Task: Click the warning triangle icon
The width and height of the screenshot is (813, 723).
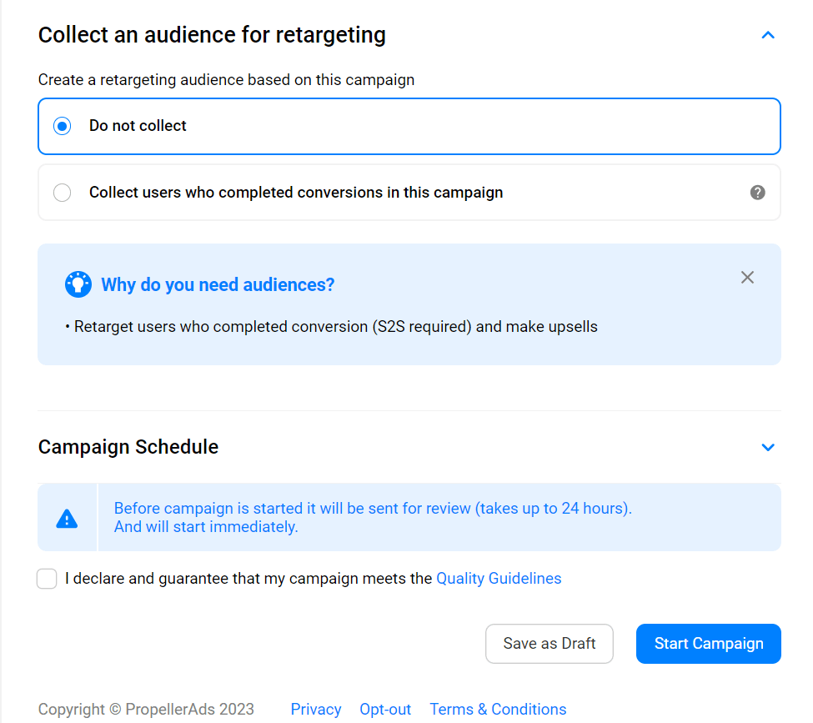Action: (x=67, y=518)
